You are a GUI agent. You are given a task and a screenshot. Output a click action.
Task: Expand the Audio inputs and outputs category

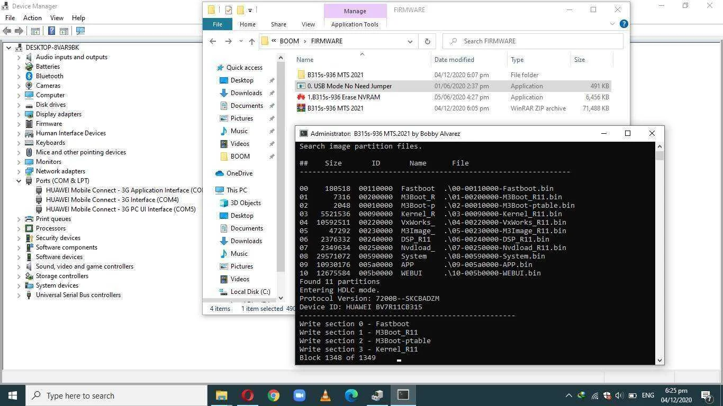pos(19,57)
